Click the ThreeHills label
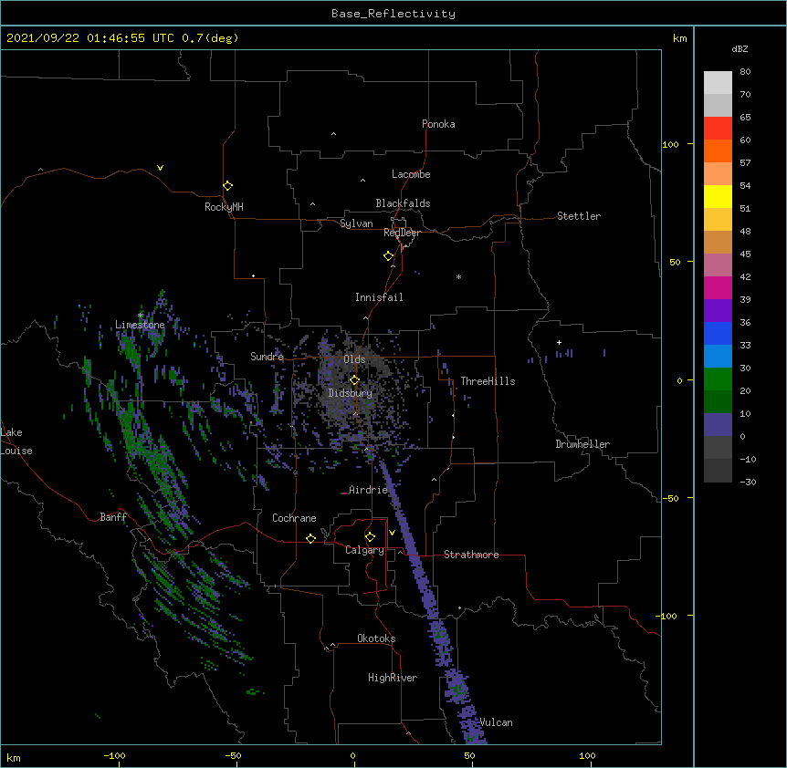 pos(488,381)
